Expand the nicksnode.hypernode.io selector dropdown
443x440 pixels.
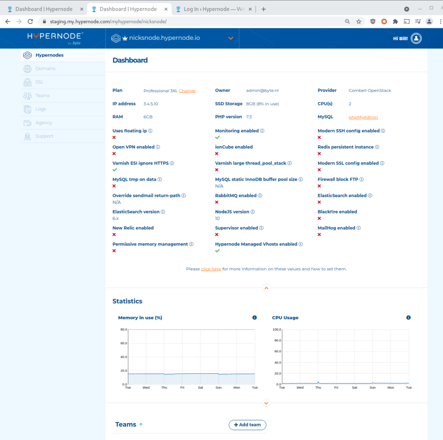(231, 38)
